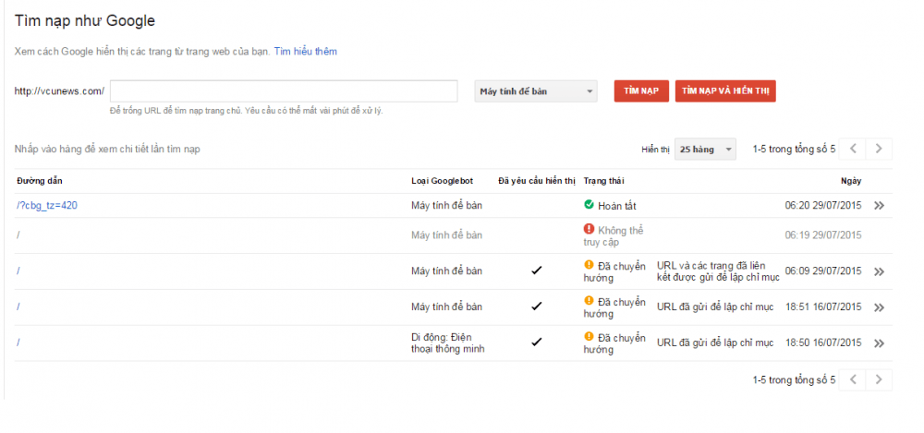Click the date 18:50 16/07/2015
The height and width of the screenshot is (433, 924).
coord(823,343)
